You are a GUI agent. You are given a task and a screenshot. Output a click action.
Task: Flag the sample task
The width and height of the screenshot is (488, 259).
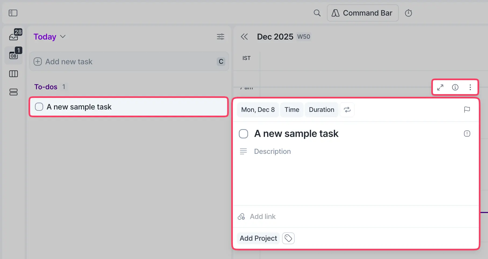point(467,110)
